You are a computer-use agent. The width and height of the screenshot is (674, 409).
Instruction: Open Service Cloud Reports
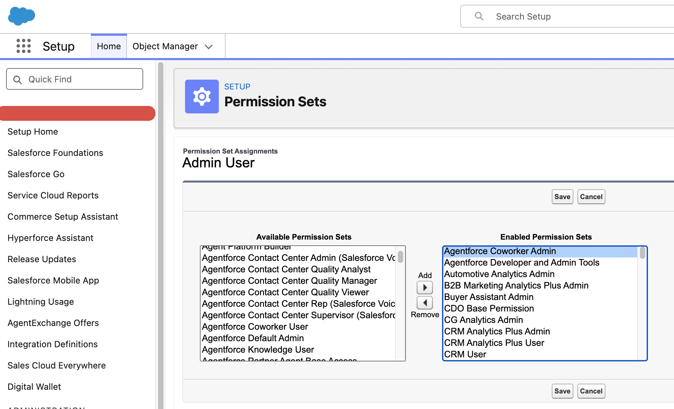[53, 195]
